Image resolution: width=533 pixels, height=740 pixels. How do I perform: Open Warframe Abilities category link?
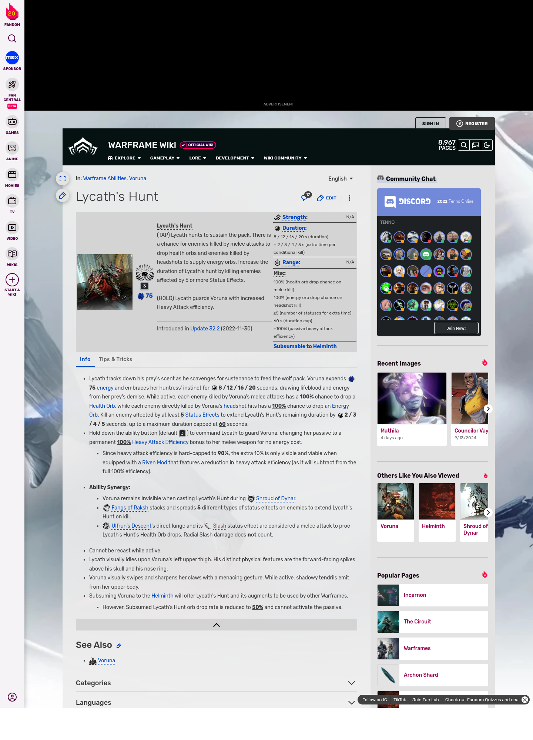(105, 178)
